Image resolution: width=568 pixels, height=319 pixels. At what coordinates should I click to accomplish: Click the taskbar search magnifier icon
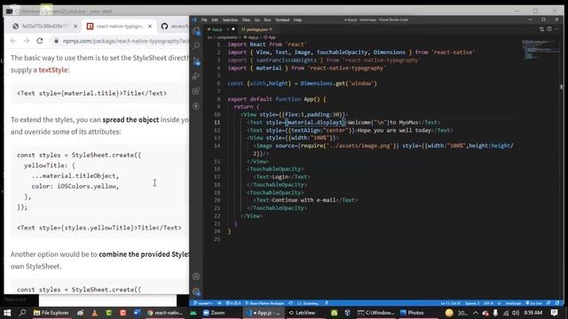point(22,313)
